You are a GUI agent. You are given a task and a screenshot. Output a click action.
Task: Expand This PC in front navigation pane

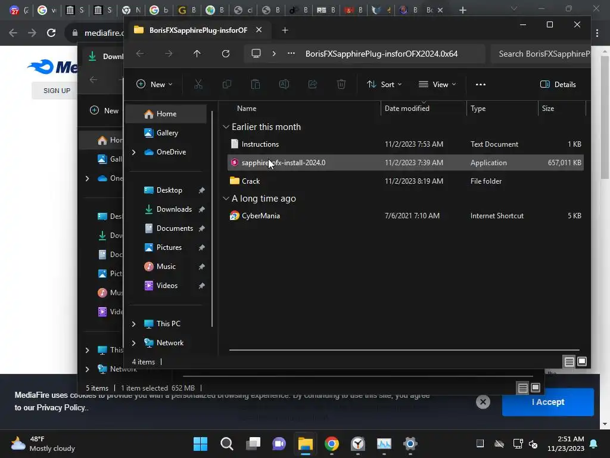(134, 324)
